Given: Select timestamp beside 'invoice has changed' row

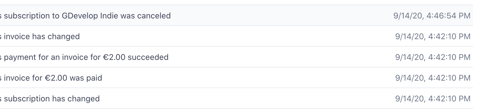Looking at the screenshot, I should coord(433,36).
